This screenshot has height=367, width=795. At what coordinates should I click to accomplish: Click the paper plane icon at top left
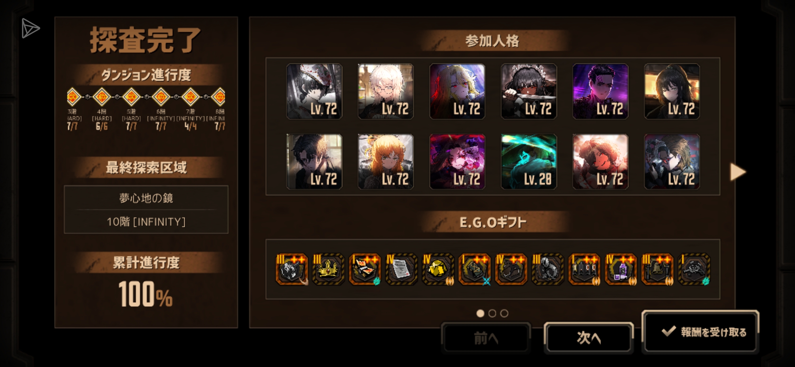click(x=30, y=28)
